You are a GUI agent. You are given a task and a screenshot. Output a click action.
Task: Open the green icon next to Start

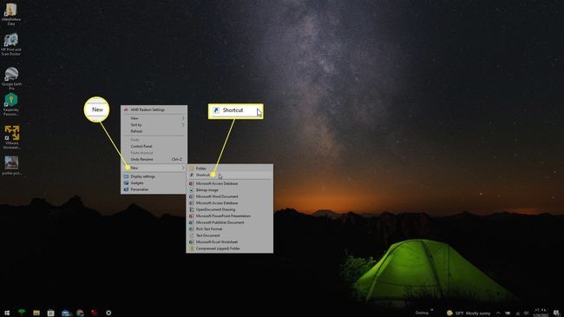click(22, 313)
